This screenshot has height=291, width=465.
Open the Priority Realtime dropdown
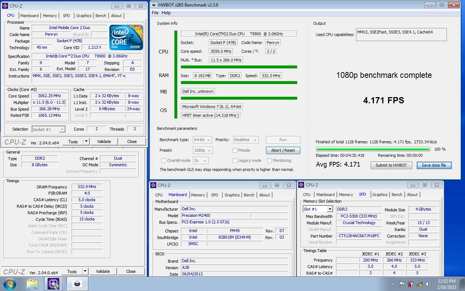245,140
